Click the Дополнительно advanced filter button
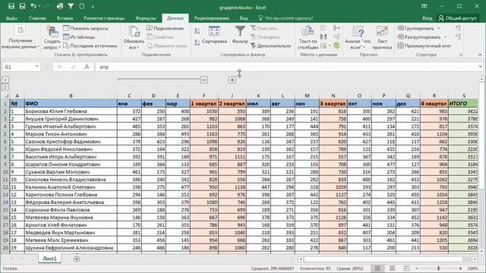 pyautogui.click(x=270, y=45)
